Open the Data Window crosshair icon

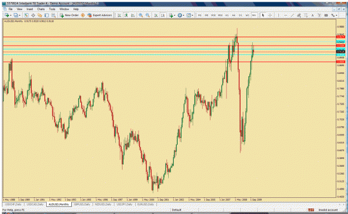(33, 16)
